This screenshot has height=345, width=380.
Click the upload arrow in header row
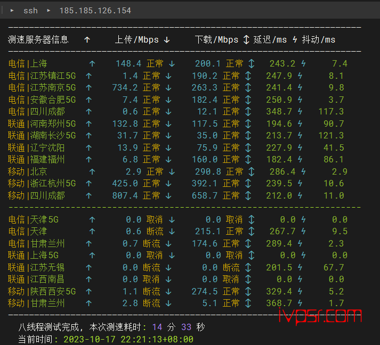coord(87,40)
